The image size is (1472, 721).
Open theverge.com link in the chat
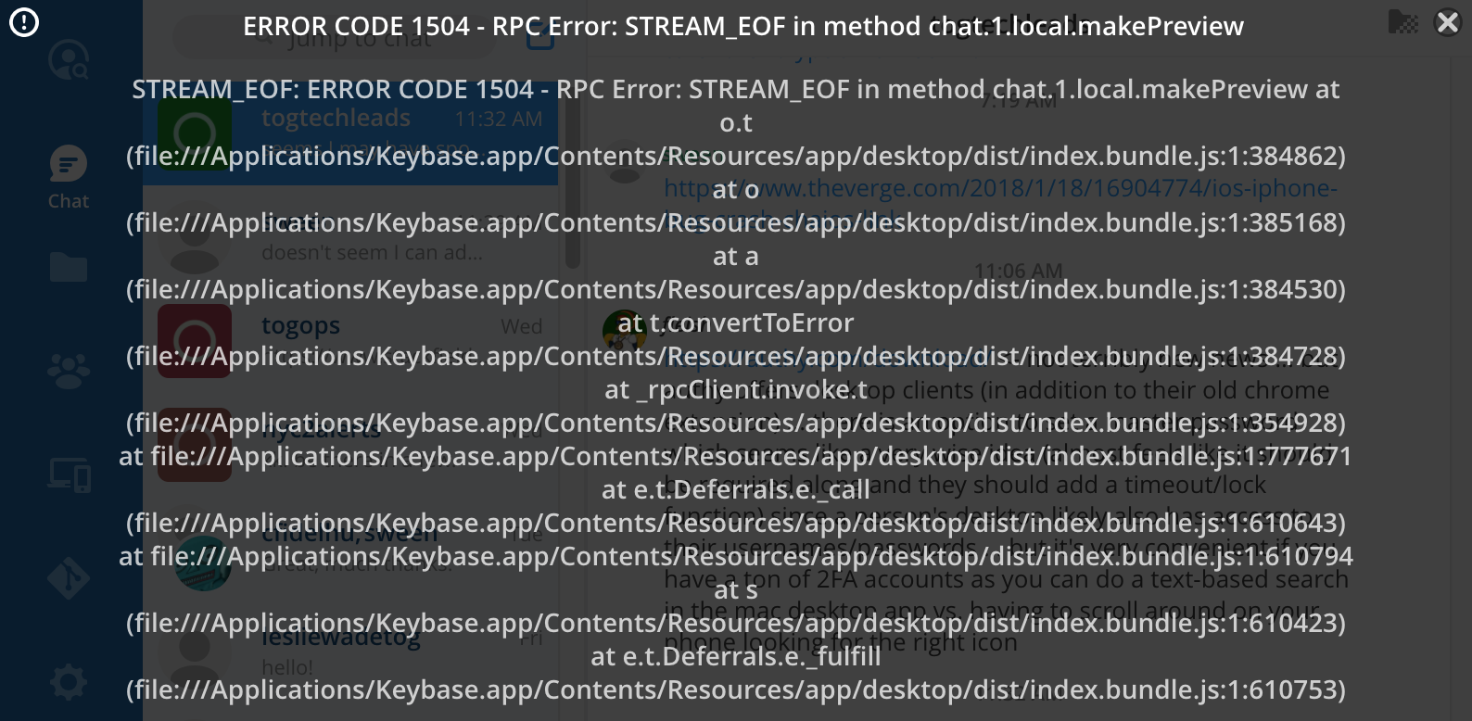pos(1000,203)
